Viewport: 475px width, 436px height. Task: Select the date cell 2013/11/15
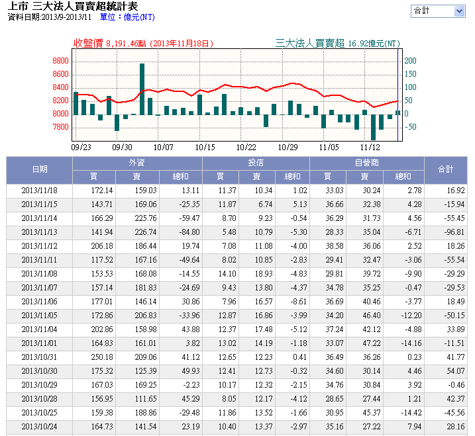[39, 204]
